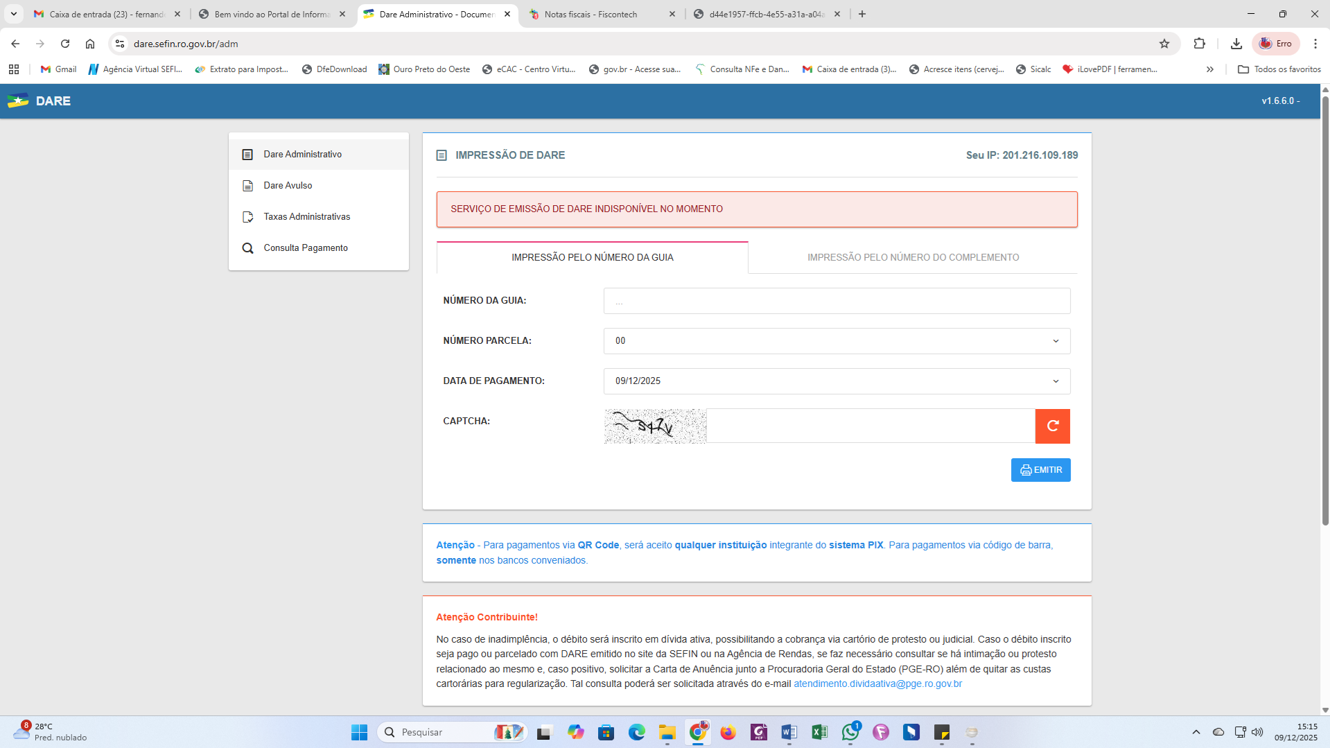Screen dimensions: 1330x748
Task: Select Taxas Administrativas in the side menu
Action: coord(306,217)
